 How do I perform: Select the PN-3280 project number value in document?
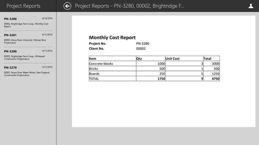(x=142, y=44)
